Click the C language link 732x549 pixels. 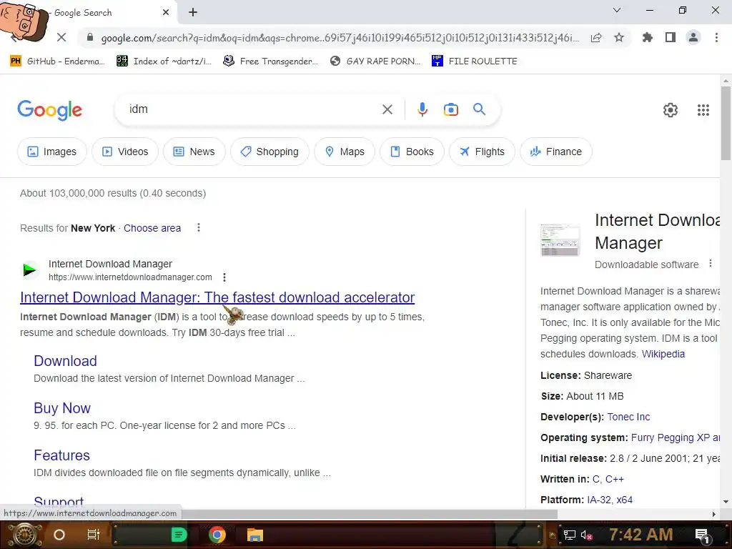[597, 480]
